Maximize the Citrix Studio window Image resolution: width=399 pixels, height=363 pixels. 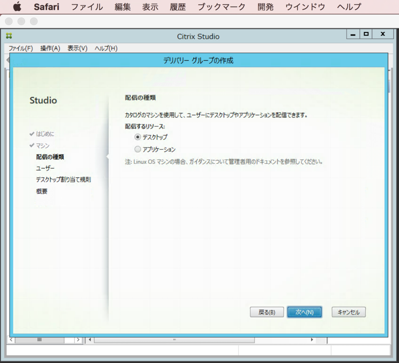[x=366, y=34]
